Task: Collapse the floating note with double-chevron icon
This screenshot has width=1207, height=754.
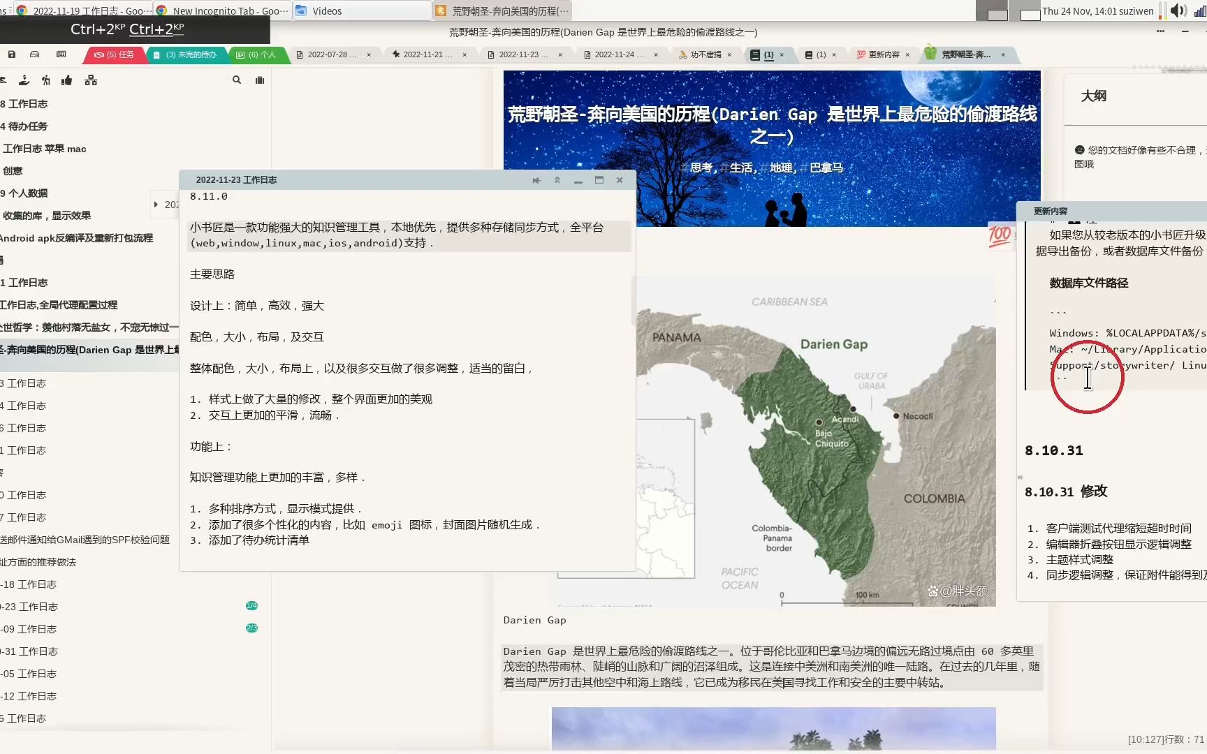Action: tap(557, 180)
